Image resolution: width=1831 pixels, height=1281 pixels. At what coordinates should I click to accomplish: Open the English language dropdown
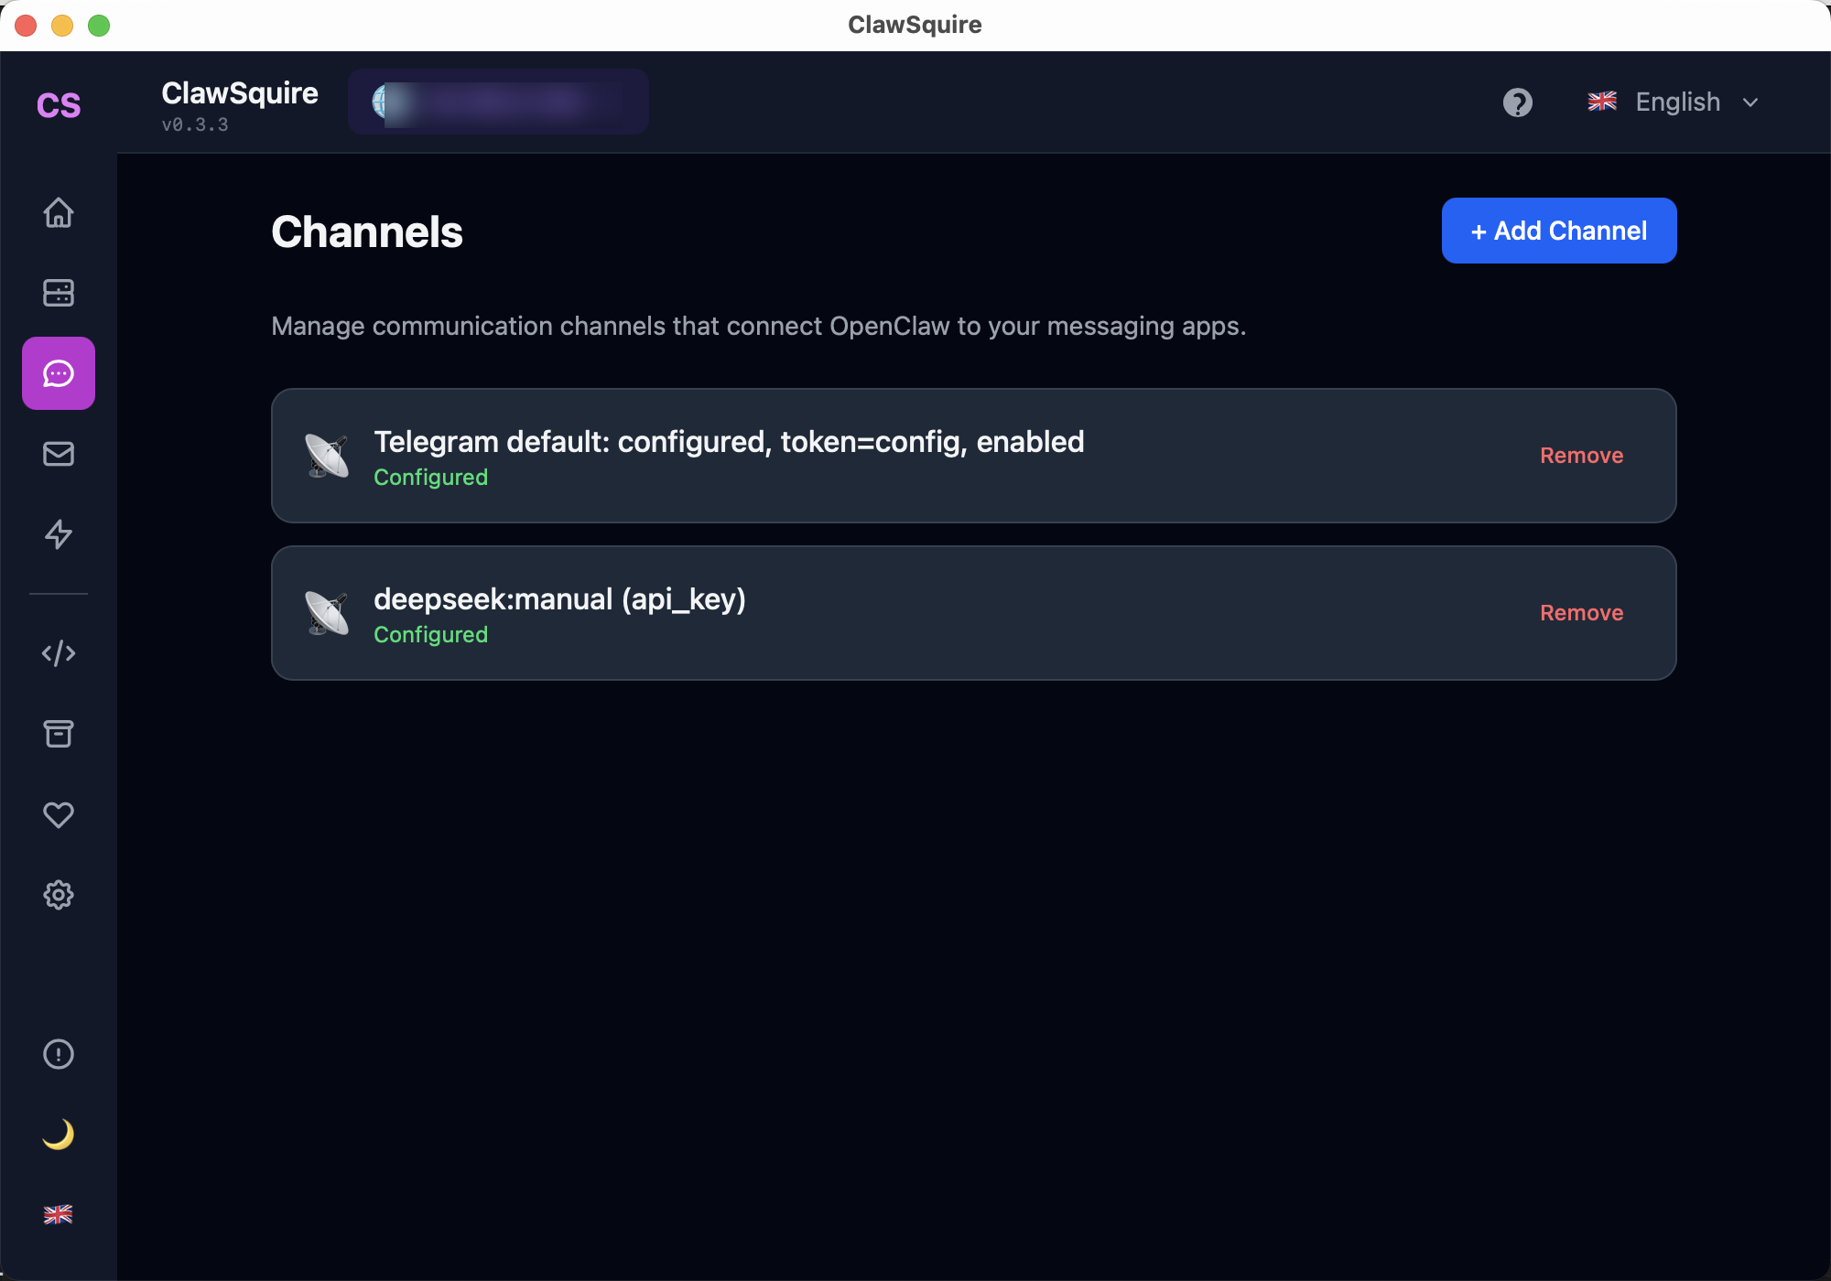point(1676,102)
